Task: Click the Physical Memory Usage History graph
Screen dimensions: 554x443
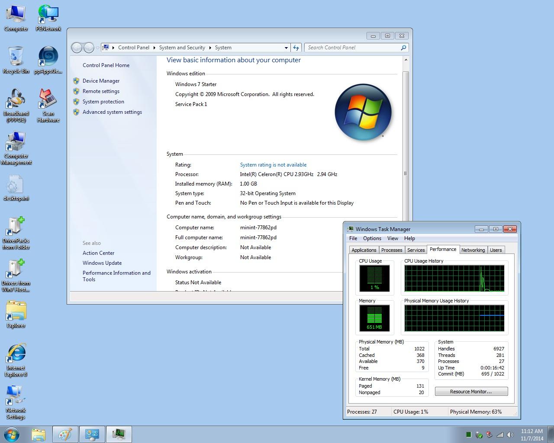Action: pyautogui.click(x=454, y=318)
